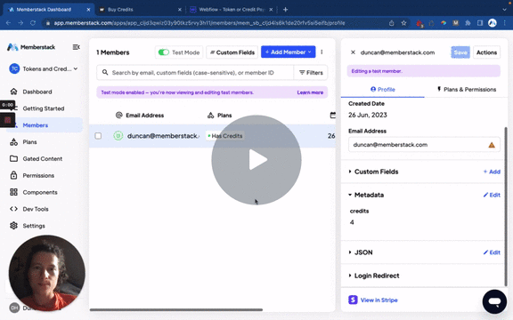Click the Plans shapes icon in sidebar
This screenshot has width=513, height=320.
coord(13,142)
